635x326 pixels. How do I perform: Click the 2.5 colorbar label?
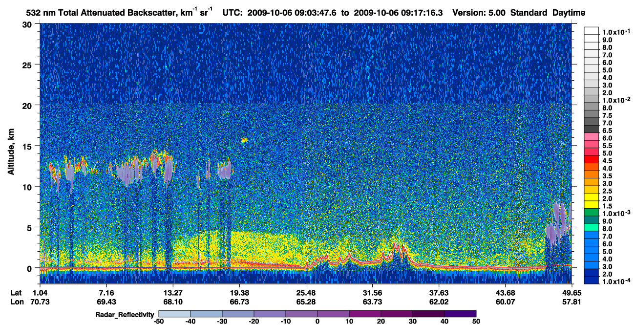click(x=607, y=191)
